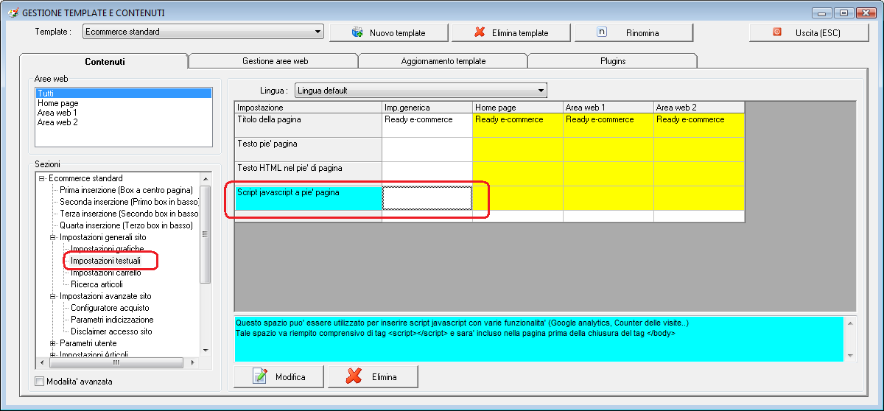Select Disclaimer accesso sito in the tree
Image resolution: width=884 pixels, height=411 pixels.
coord(111,331)
